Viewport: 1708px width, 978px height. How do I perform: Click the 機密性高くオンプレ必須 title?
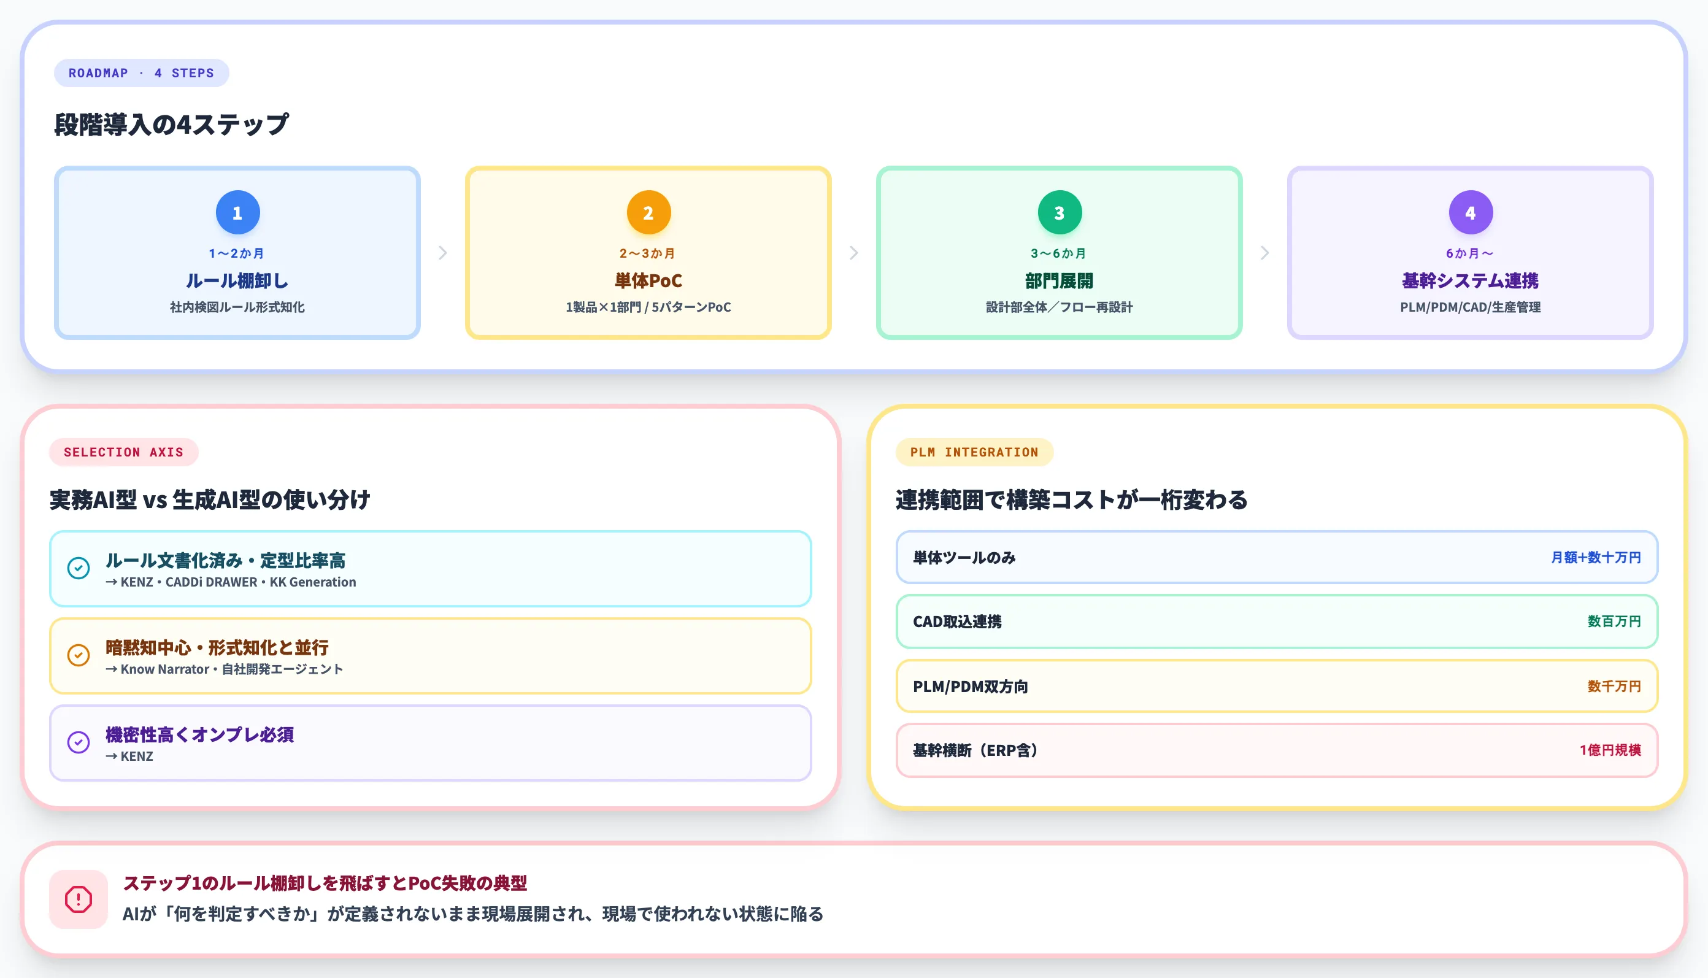(x=199, y=735)
